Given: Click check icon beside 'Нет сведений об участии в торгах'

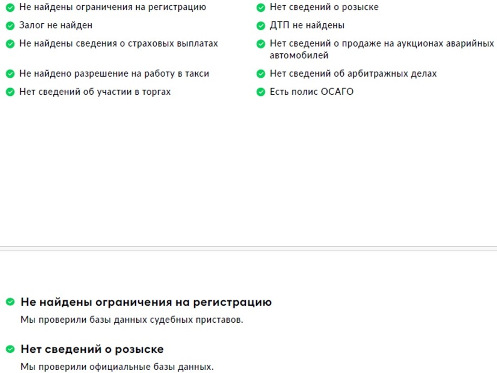Looking at the screenshot, I should click(10, 92).
